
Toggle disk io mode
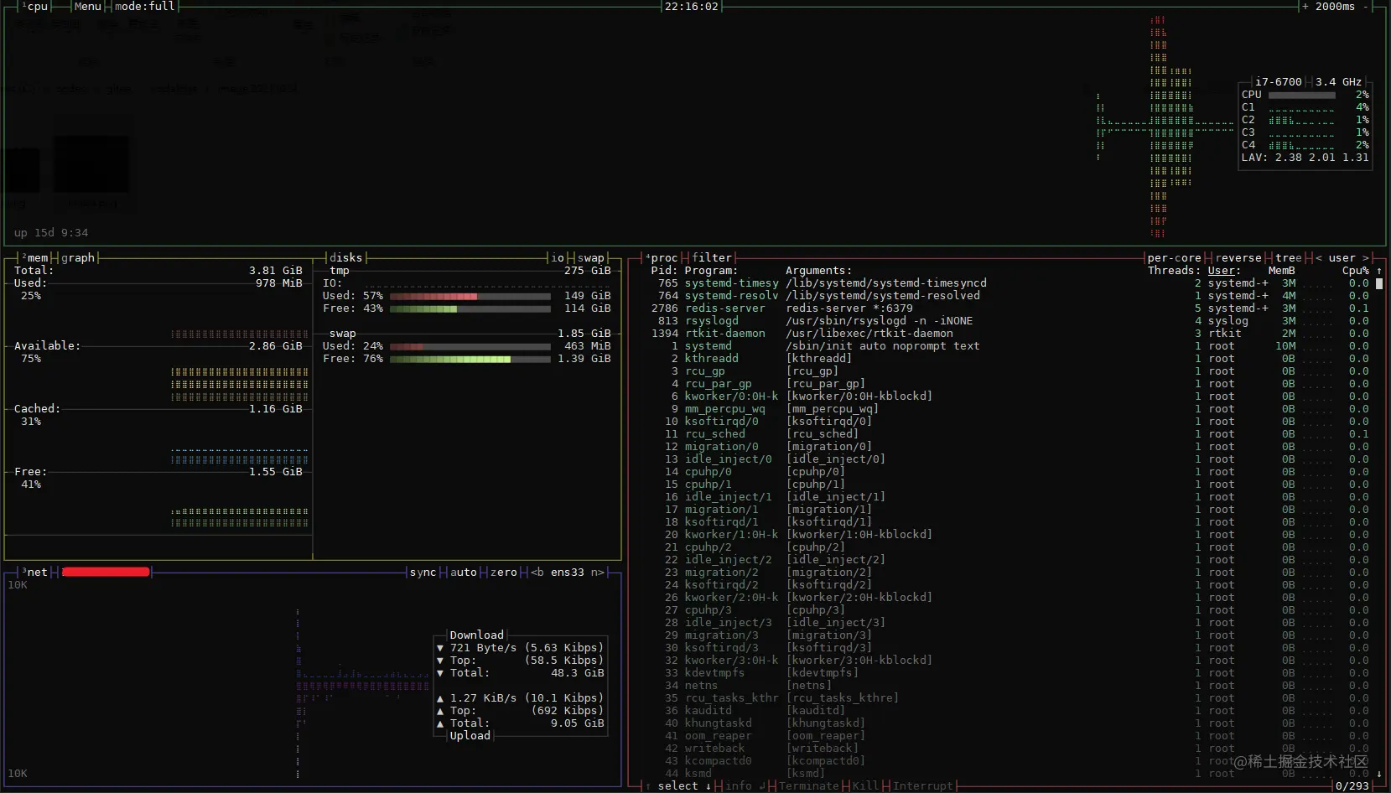click(558, 257)
